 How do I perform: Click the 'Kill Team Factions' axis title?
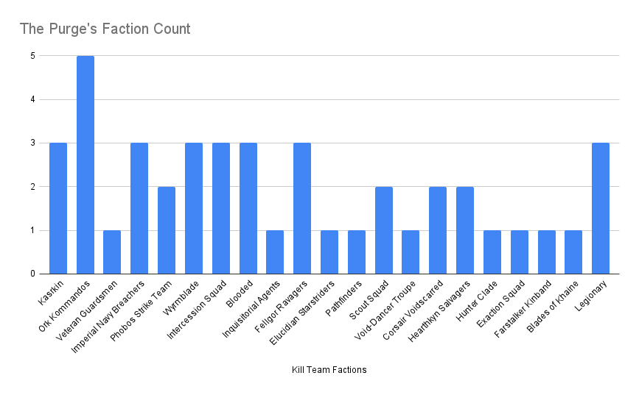[329, 370]
